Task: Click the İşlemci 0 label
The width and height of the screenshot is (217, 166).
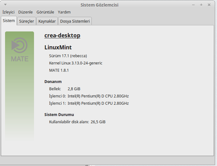Action: tap(58, 96)
